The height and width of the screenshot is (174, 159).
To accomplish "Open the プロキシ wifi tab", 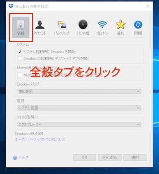I will pyautogui.click(x=102, y=28).
